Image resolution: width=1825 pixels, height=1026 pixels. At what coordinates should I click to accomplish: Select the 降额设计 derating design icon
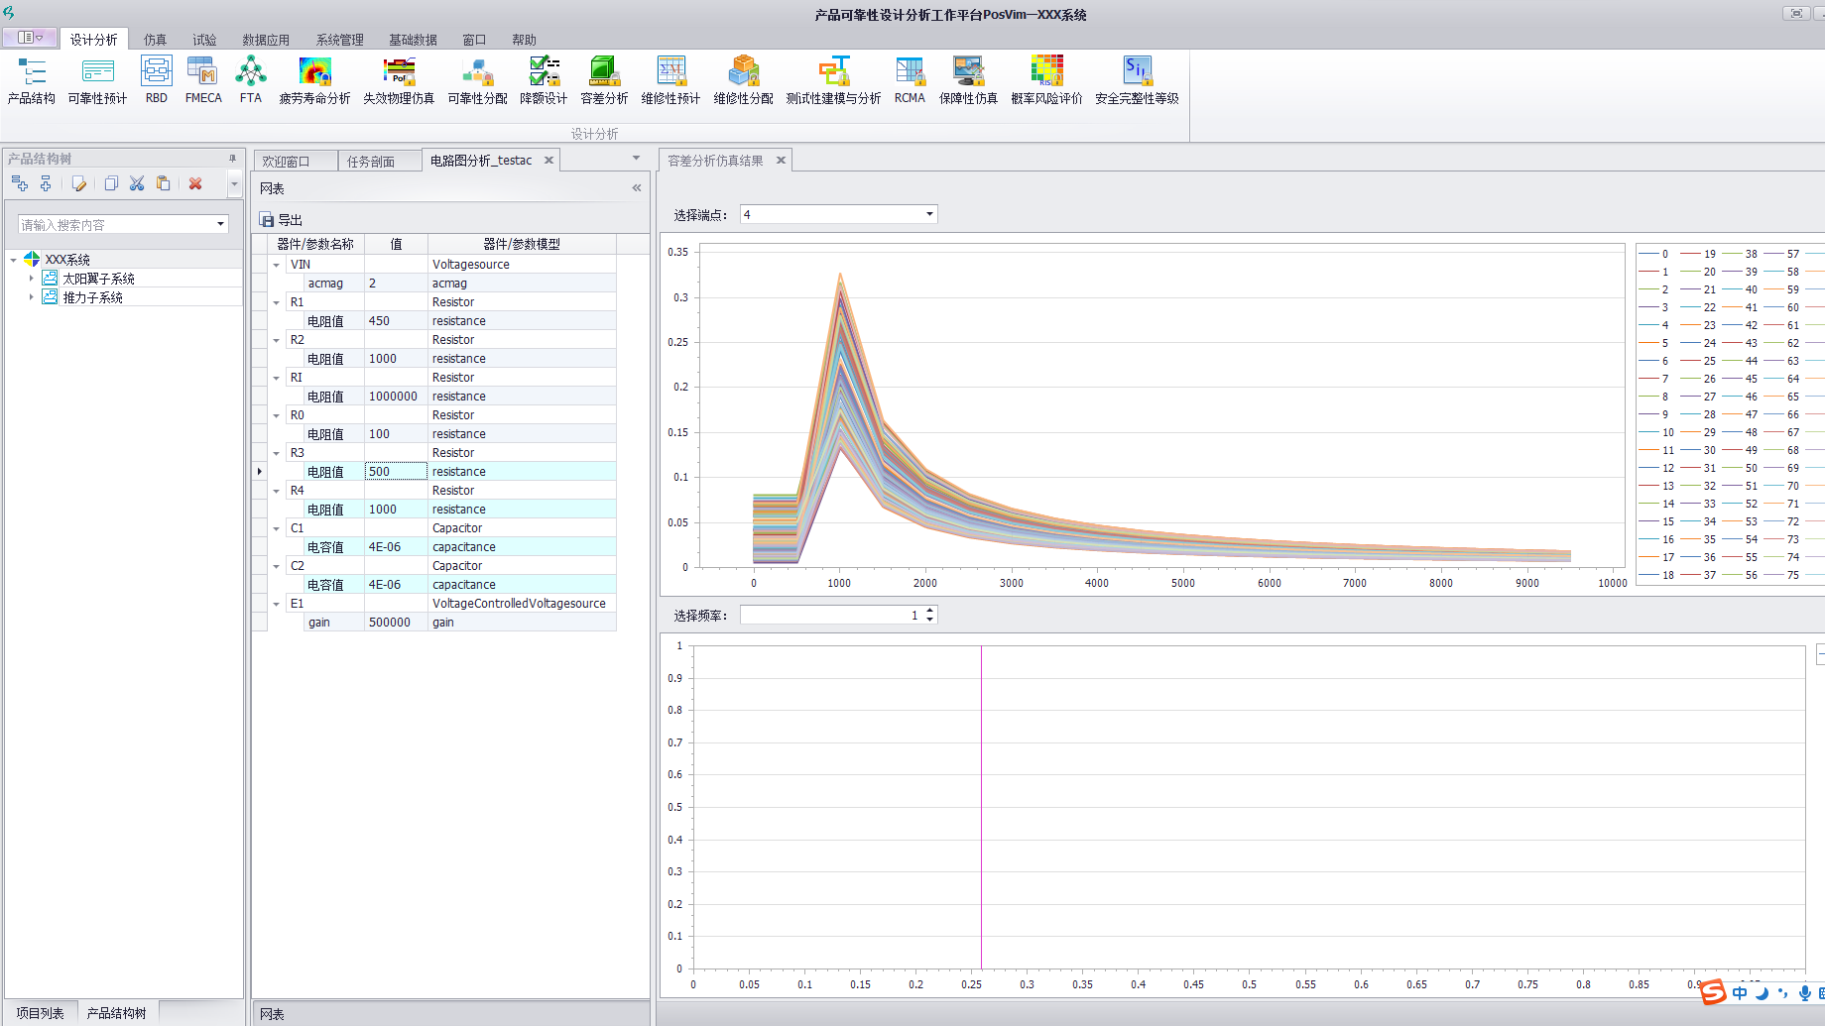pos(544,79)
